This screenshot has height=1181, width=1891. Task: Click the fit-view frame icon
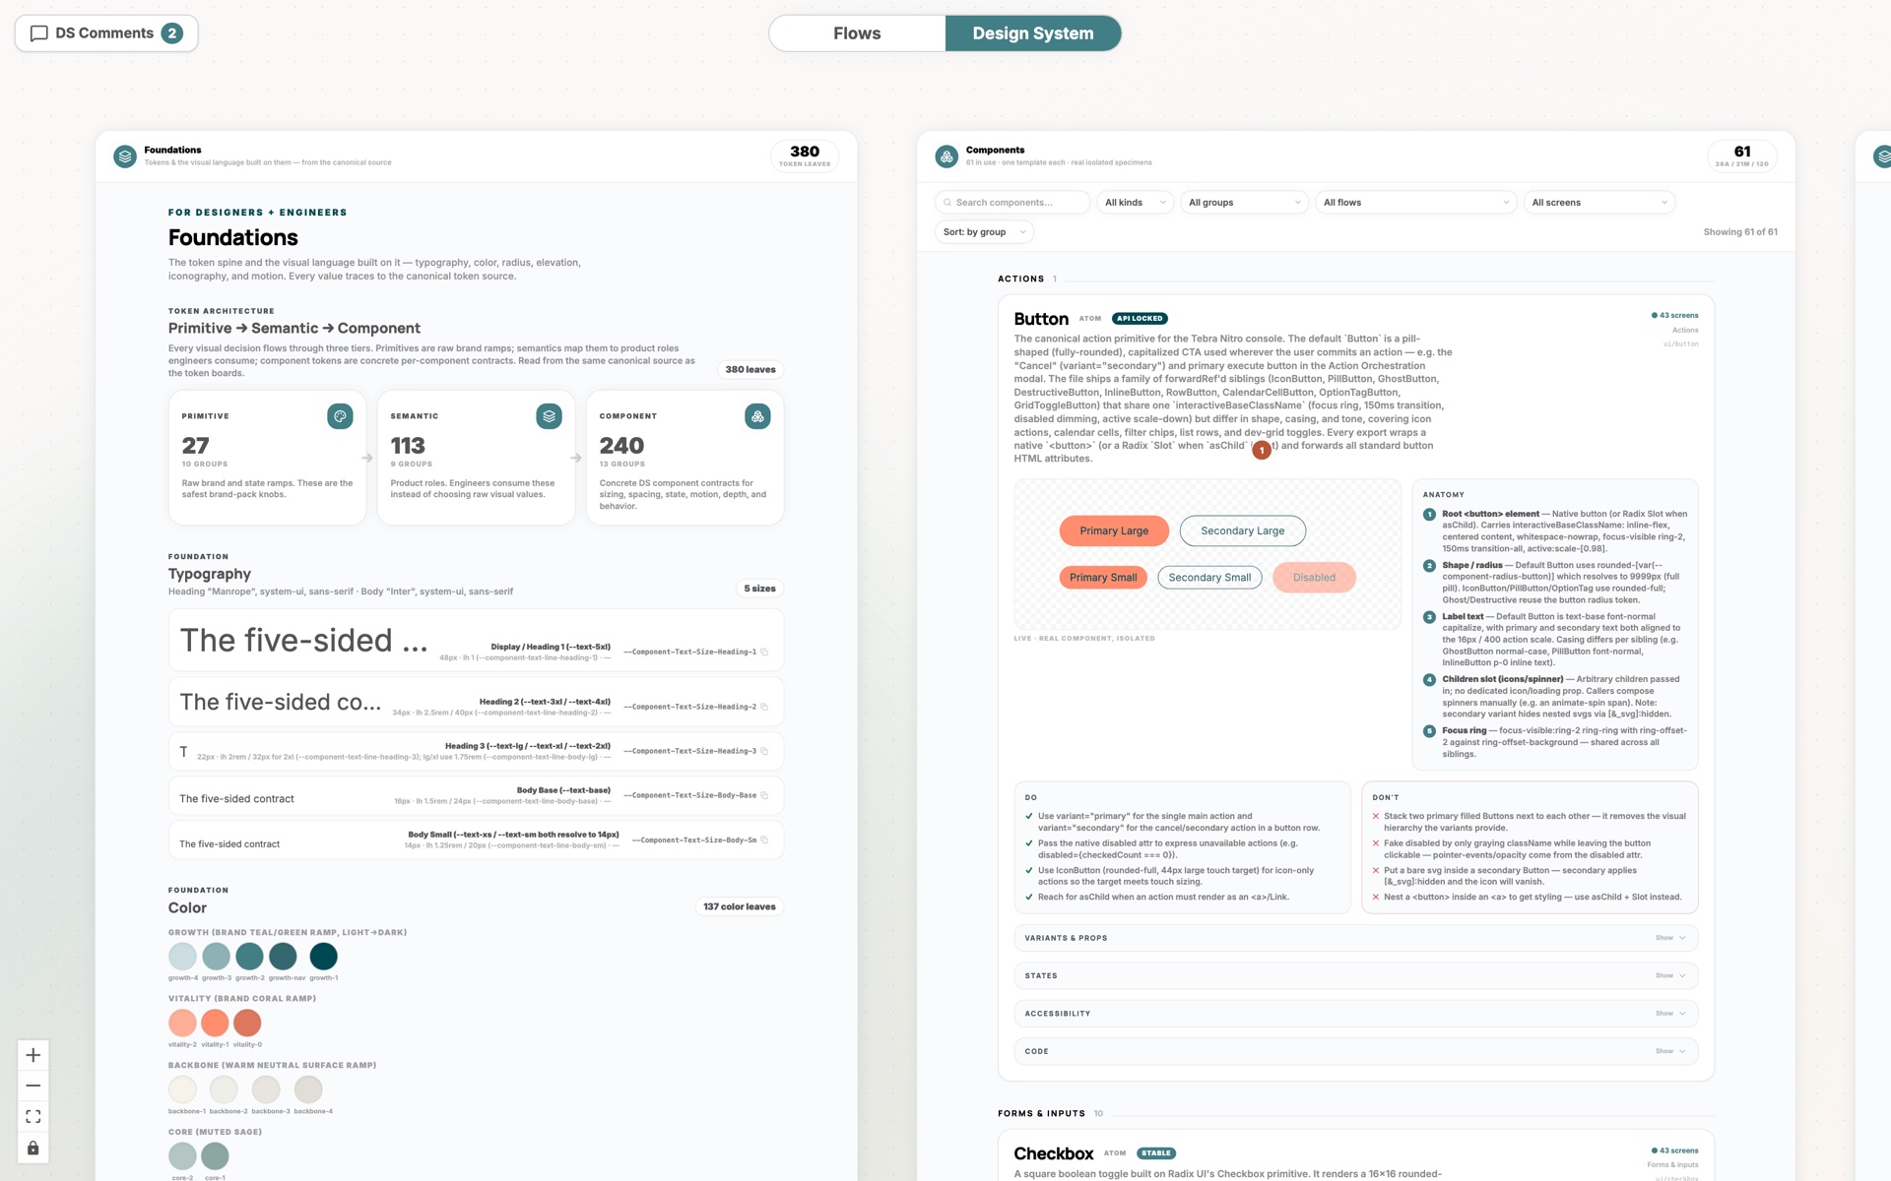pyautogui.click(x=33, y=1116)
